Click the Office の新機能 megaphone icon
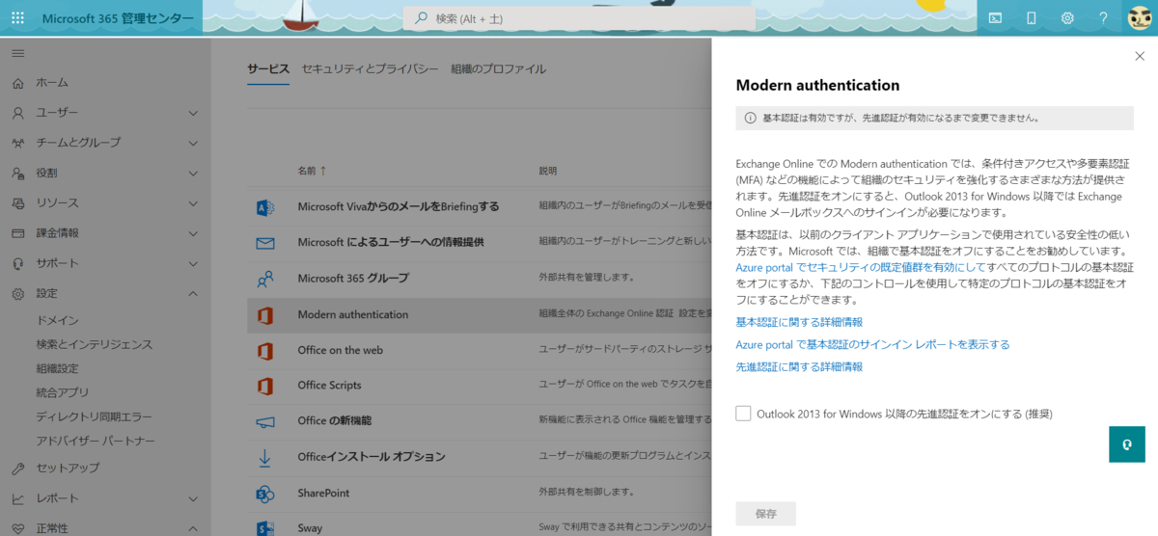 coord(265,421)
